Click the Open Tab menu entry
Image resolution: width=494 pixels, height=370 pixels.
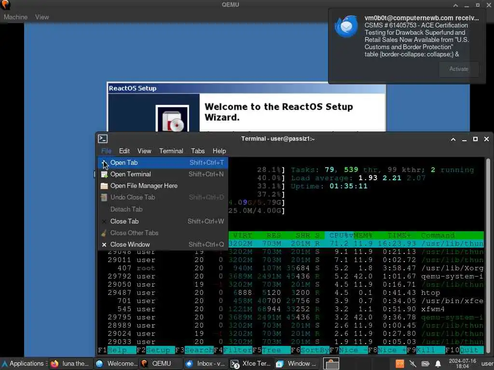[163, 163]
